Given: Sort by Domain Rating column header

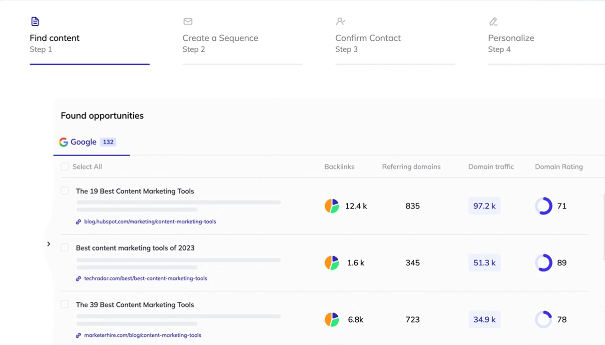Looking at the screenshot, I should 558,167.
